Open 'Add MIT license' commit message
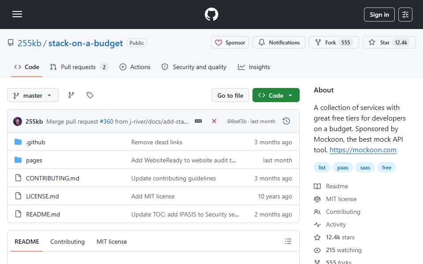The height and width of the screenshot is (264, 423). click(153, 196)
